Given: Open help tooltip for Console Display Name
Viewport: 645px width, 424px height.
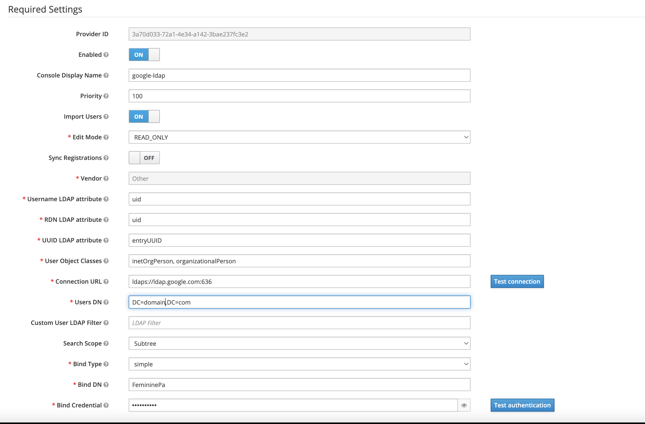Looking at the screenshot, I should click(x=106, y=75).
